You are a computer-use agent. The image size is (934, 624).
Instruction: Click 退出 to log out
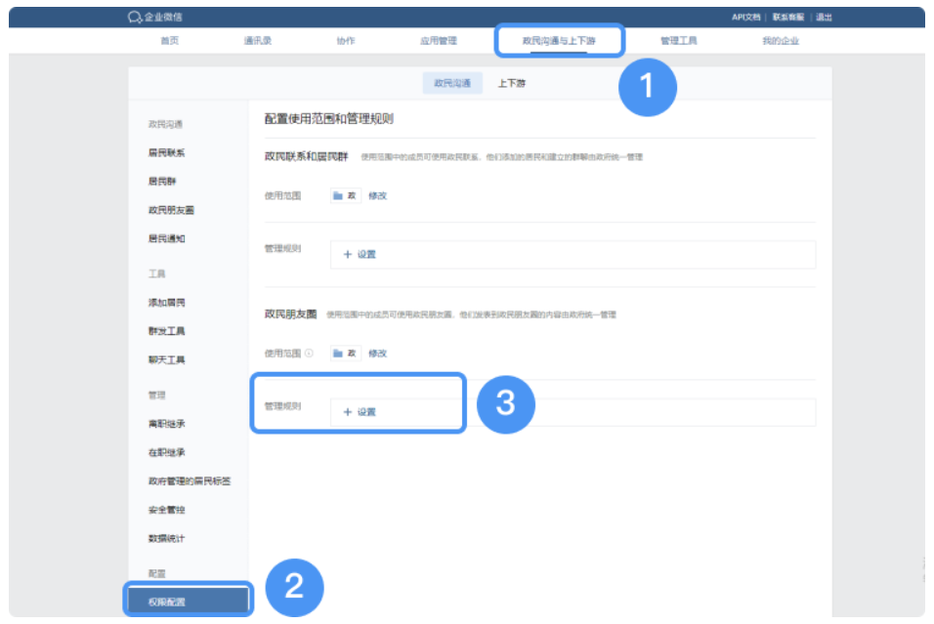tap(824, 18)
